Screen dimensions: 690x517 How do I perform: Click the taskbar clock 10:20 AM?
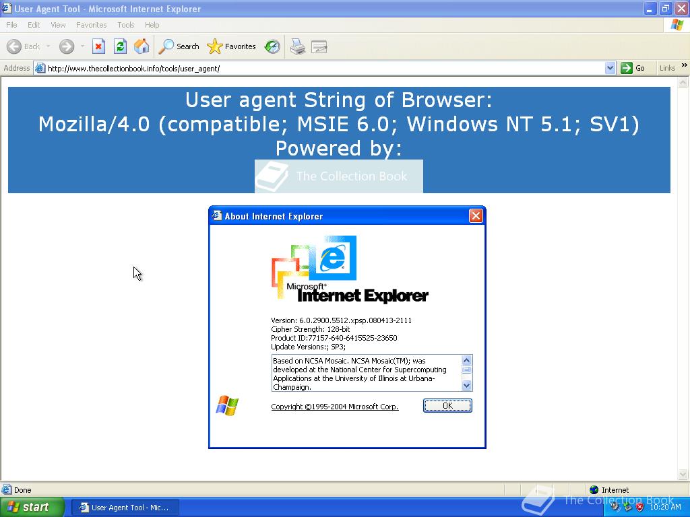click(x=665, y=508)
